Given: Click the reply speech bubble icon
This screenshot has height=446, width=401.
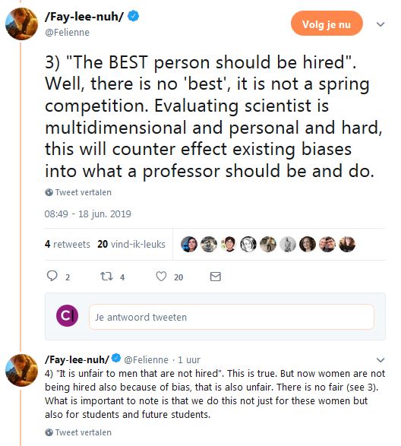Looking at the screenshot, I should (x=52, y=276).
